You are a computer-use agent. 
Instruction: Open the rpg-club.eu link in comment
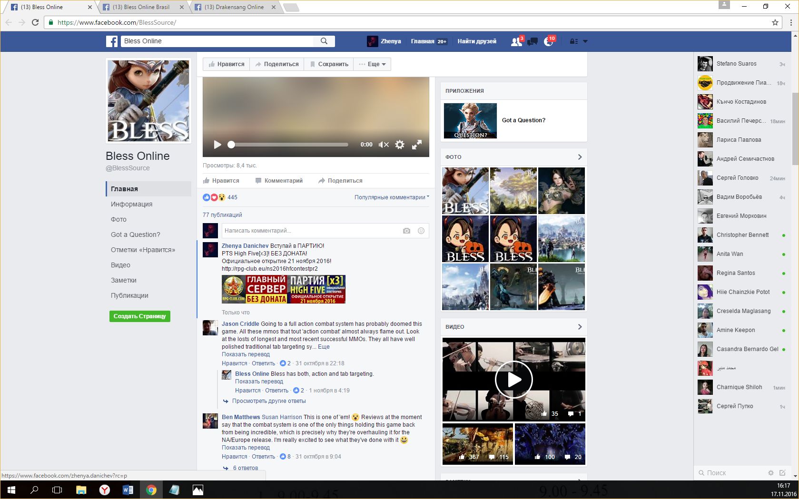click(270, 269)
